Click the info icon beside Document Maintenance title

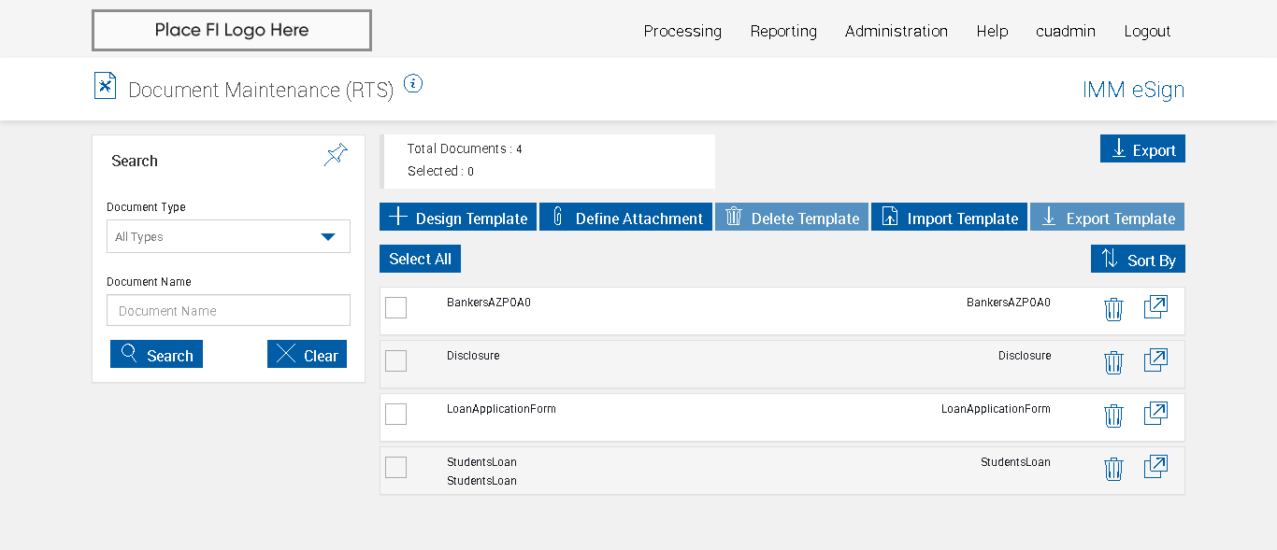413,84
